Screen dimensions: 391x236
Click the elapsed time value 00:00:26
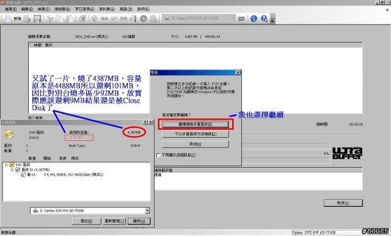(356, 124)
